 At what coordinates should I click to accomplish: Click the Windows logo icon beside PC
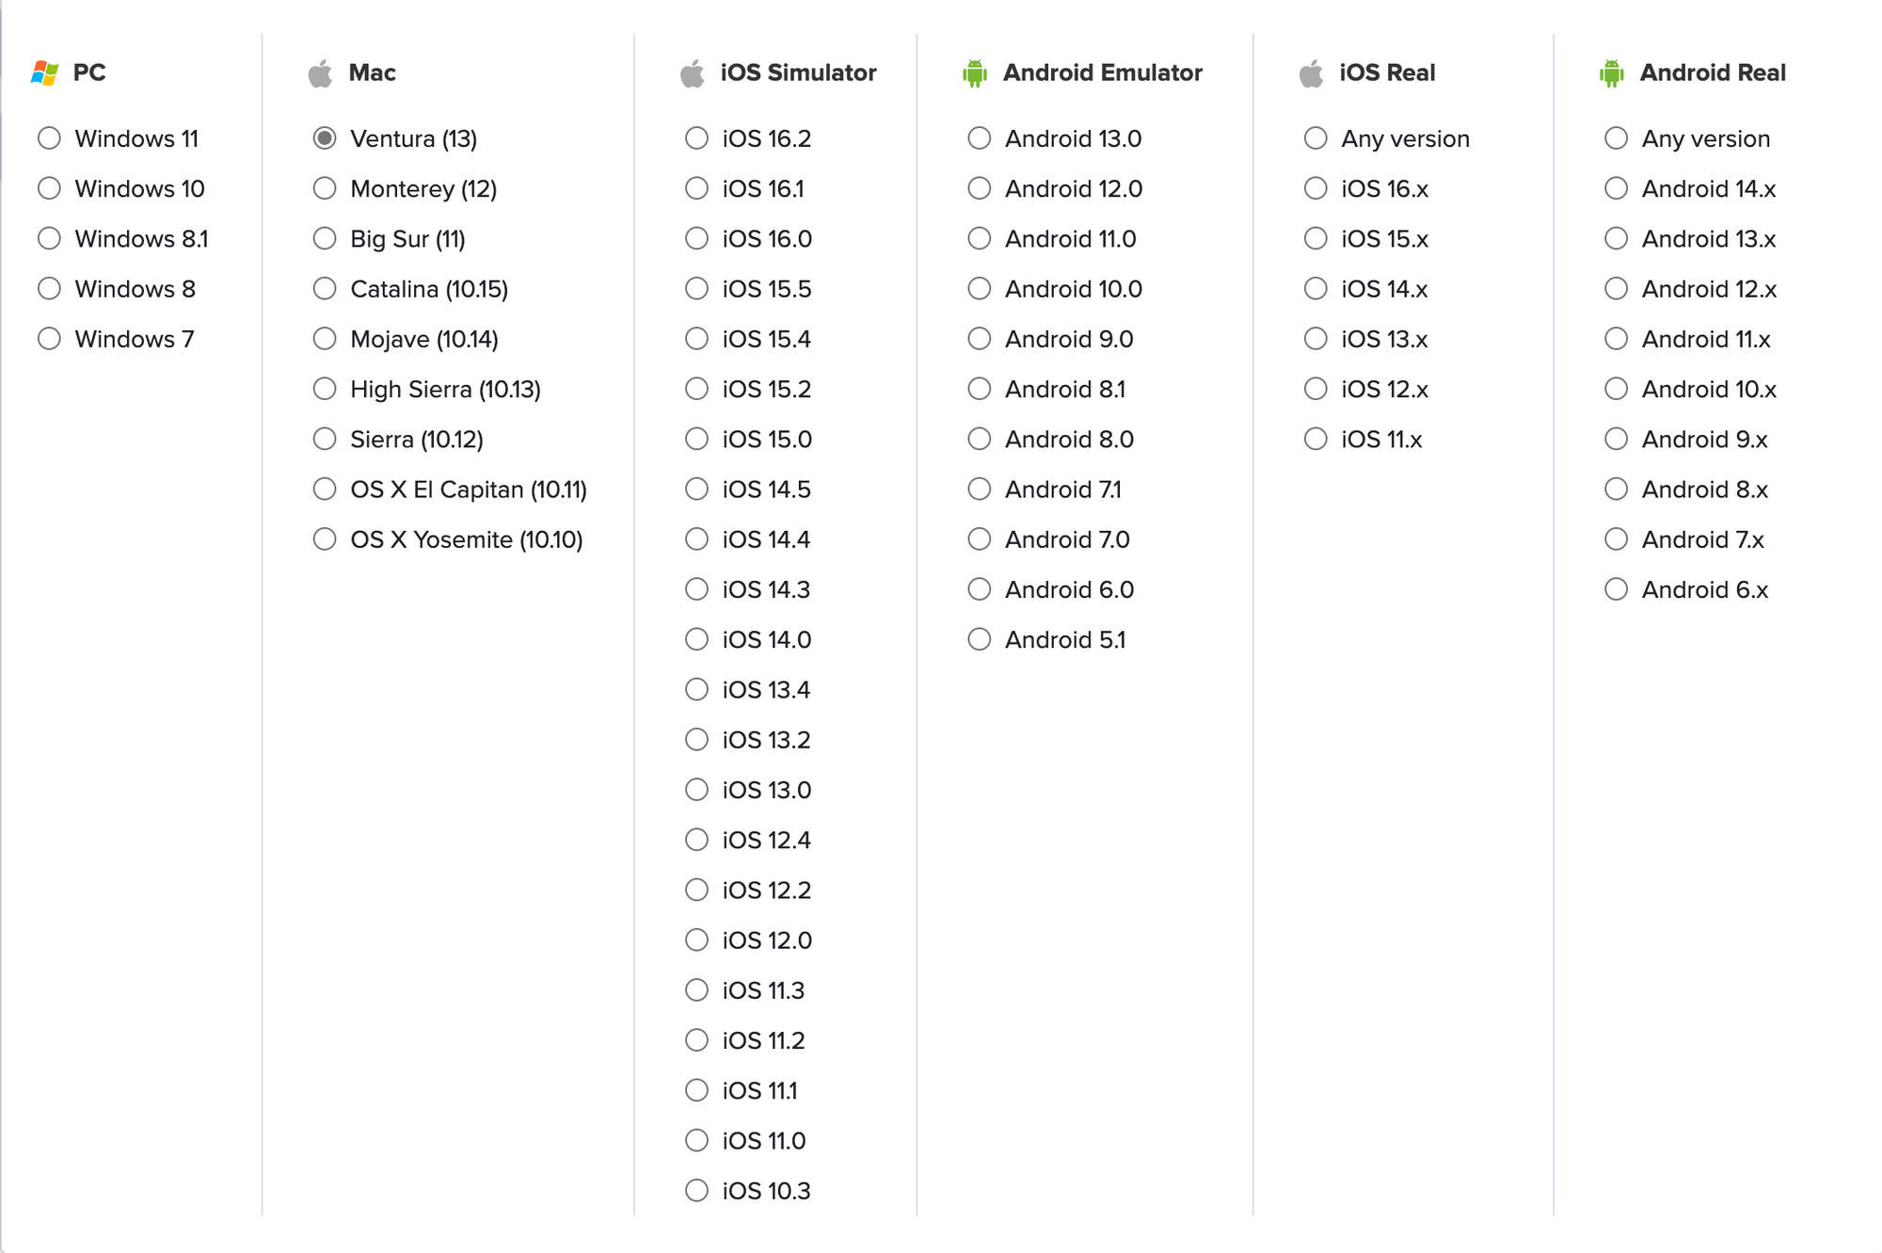point(44,72)
